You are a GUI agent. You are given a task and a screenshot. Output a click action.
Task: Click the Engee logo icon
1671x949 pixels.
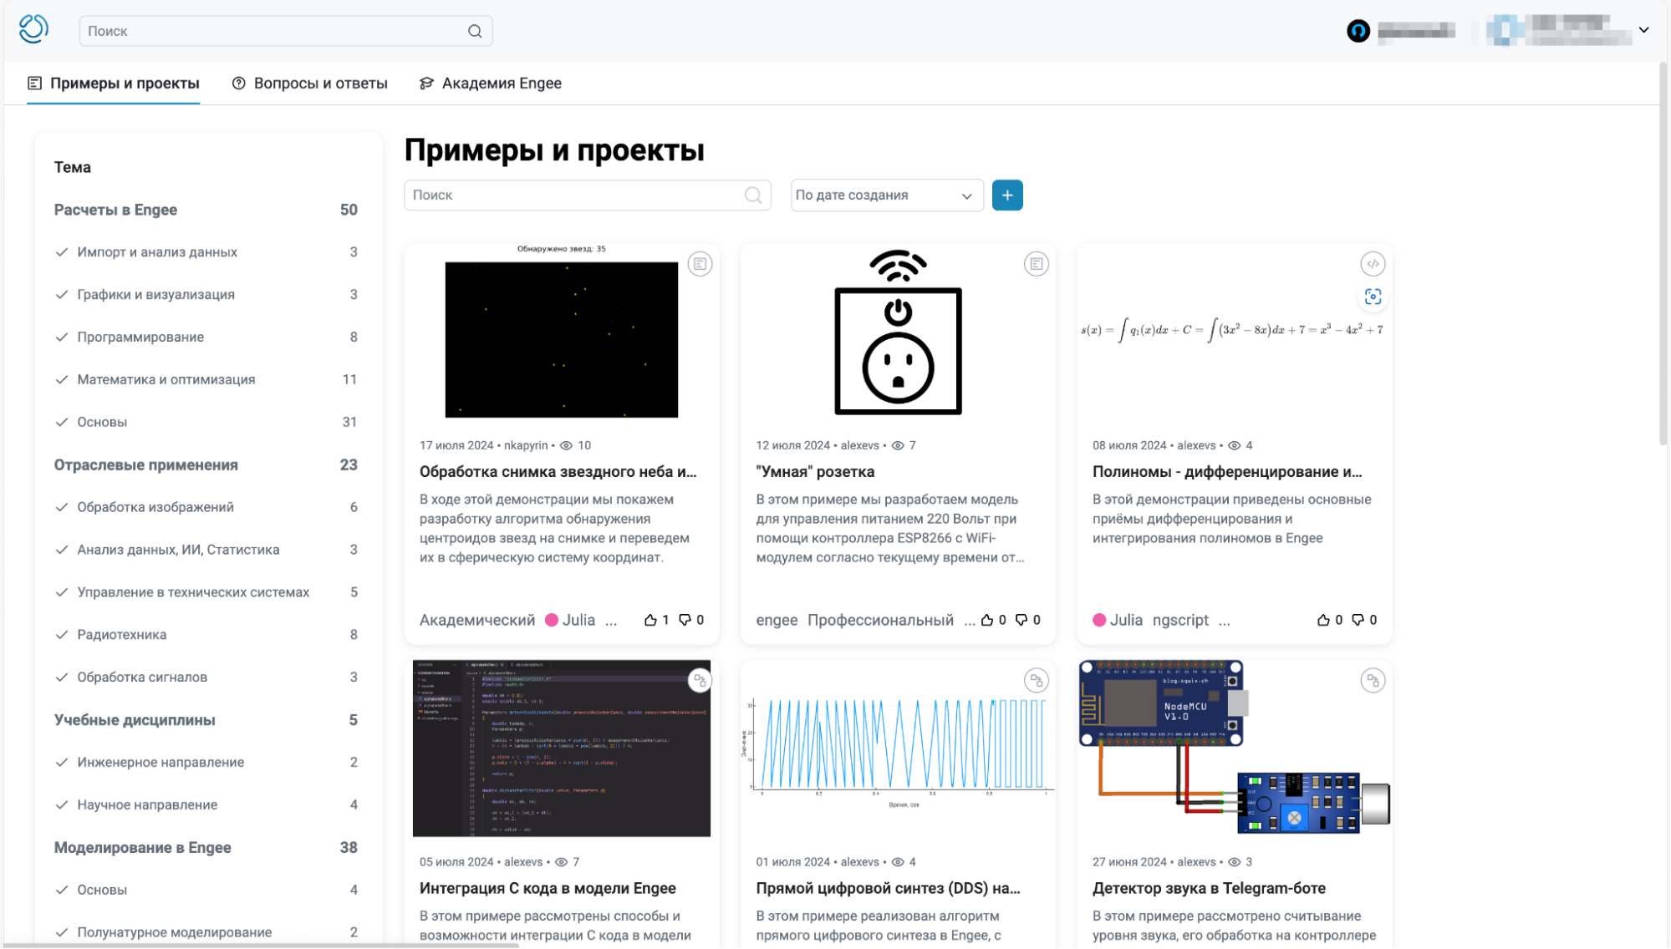pyautogui.click(x=33, y=29)
